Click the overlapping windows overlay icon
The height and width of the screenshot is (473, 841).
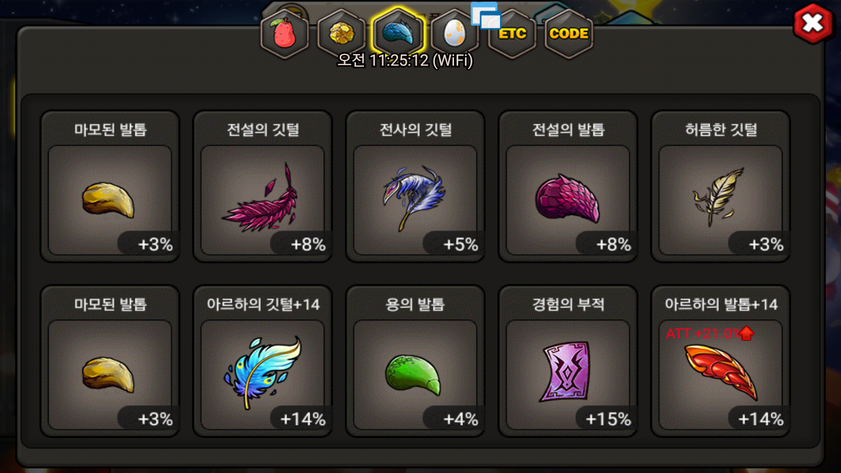tap(486, 16)
